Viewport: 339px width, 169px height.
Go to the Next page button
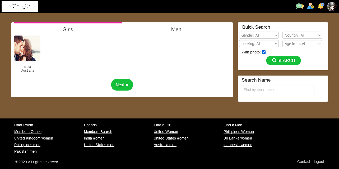(122, 85)
